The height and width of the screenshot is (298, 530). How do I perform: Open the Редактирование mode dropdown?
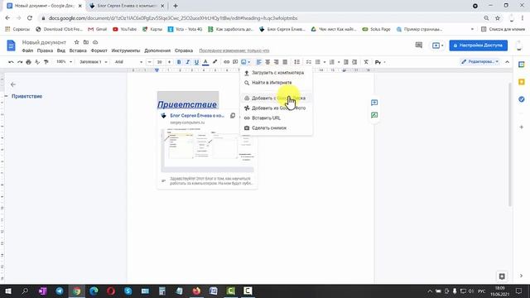480,62
